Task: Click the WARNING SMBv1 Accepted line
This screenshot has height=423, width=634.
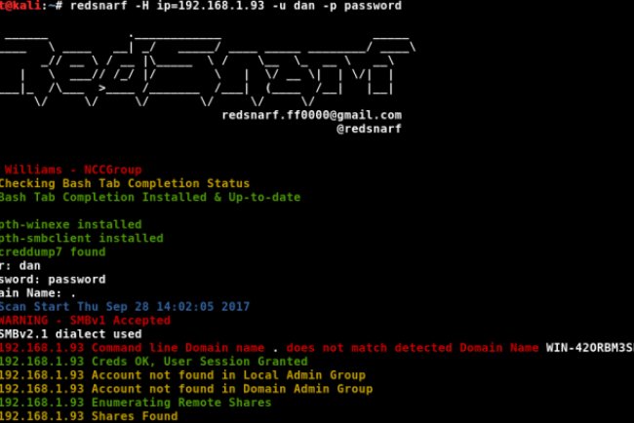Action: pos(85,321)
